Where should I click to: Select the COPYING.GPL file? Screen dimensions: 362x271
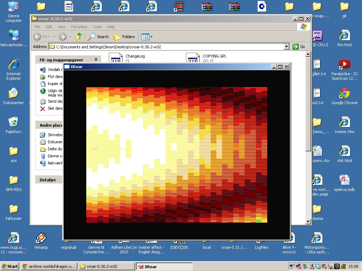pyautogui.click(x=214, y=56)
